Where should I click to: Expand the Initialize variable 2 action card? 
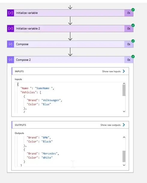[70, 29]
